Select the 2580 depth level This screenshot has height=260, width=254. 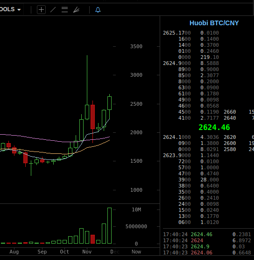[230, 149]
